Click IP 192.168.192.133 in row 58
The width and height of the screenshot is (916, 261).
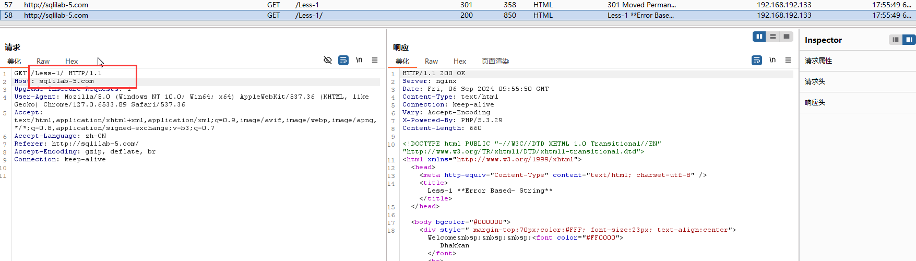click(x=784, y=15)
